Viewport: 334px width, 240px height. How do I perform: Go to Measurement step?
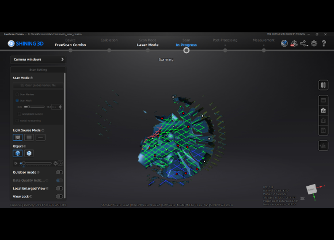click(264, 40)
